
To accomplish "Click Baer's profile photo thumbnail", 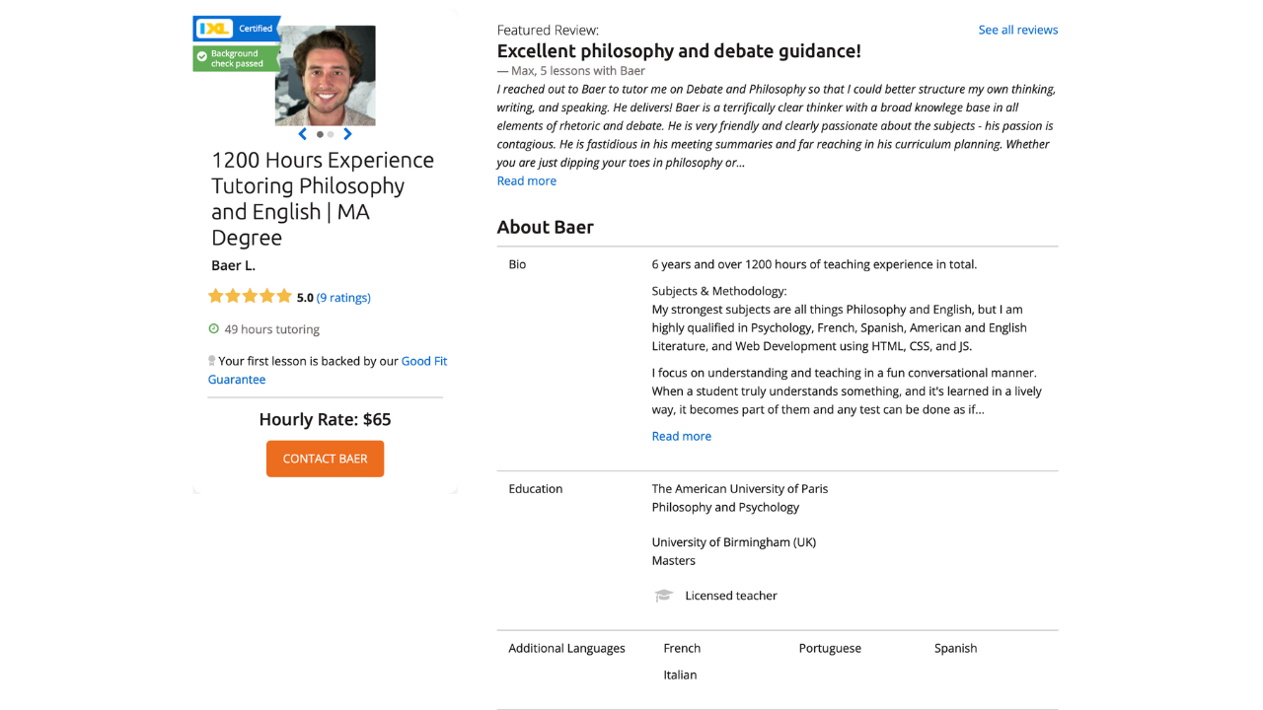I will pyautogui.click(x=326, y=76).
